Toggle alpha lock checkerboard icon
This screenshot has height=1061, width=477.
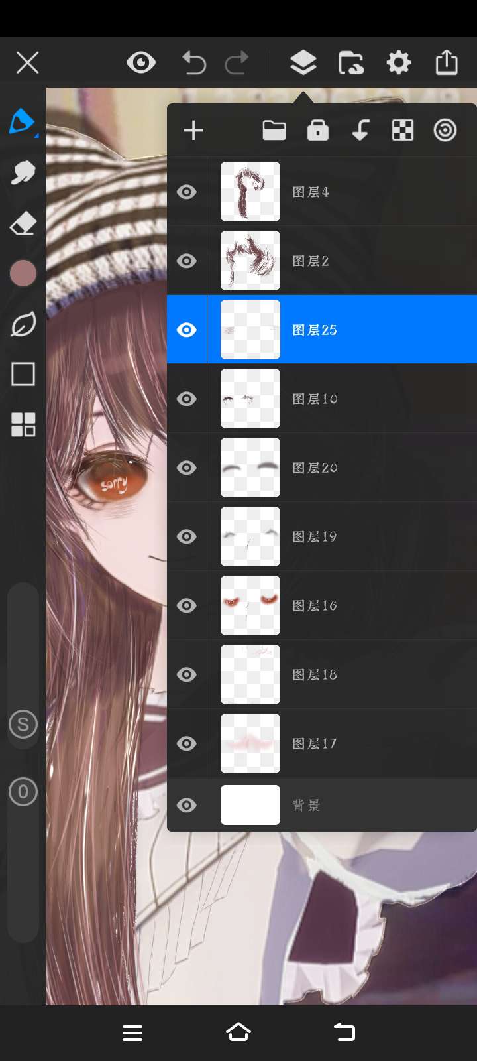403,130
